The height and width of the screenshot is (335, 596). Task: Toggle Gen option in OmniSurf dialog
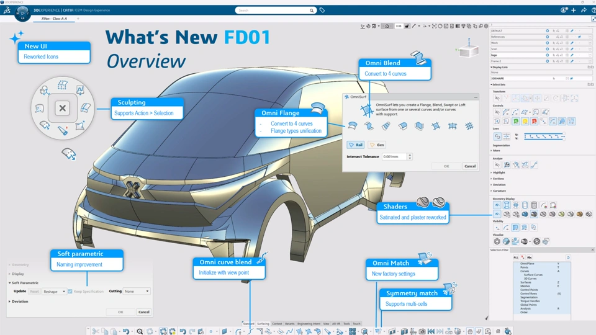[x=377, y=145]
